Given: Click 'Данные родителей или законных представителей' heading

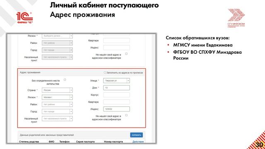Looking at the screenshot, I should tap(47, 135).
